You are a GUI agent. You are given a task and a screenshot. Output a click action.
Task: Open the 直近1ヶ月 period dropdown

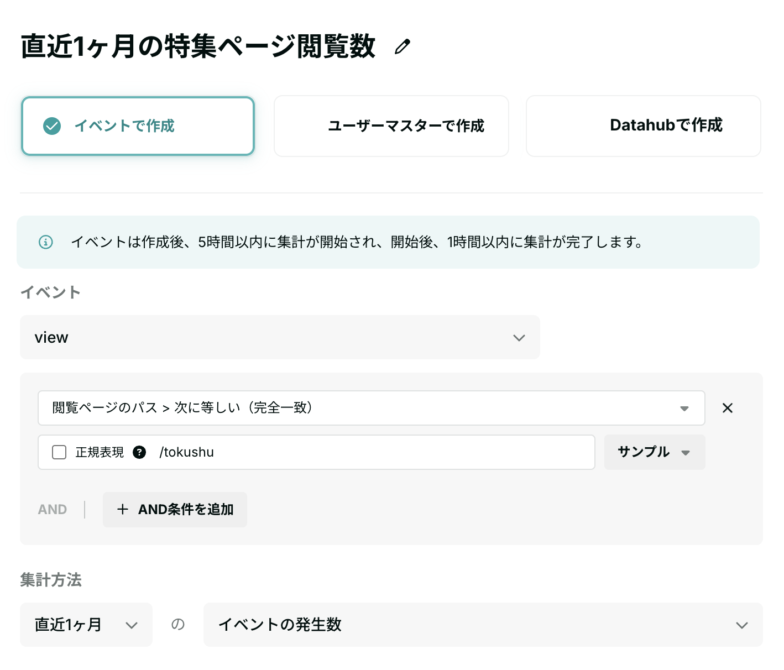click(x=86, y=625)
